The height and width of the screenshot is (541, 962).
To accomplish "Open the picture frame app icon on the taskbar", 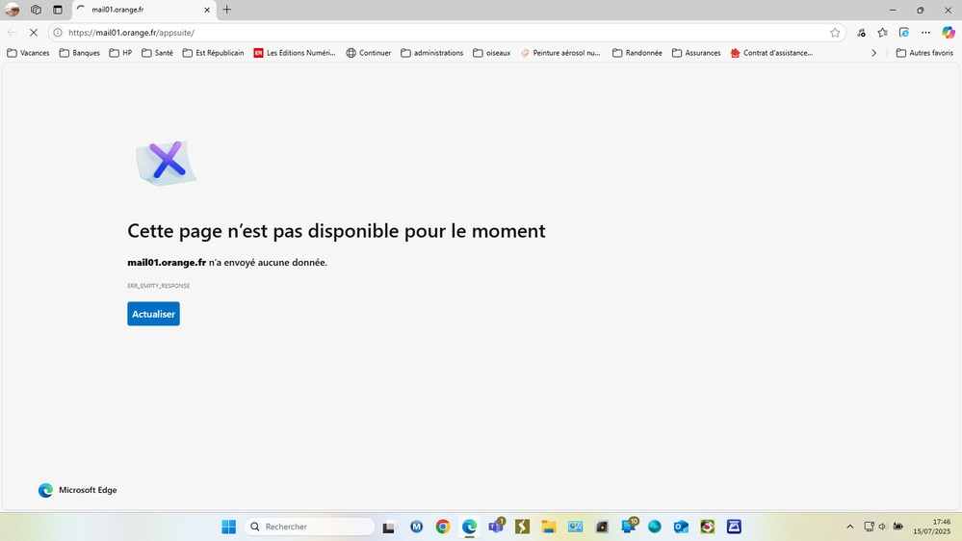I will [x=575, y=527].
